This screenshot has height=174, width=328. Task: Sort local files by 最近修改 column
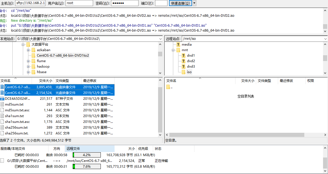tap(98, 81)
